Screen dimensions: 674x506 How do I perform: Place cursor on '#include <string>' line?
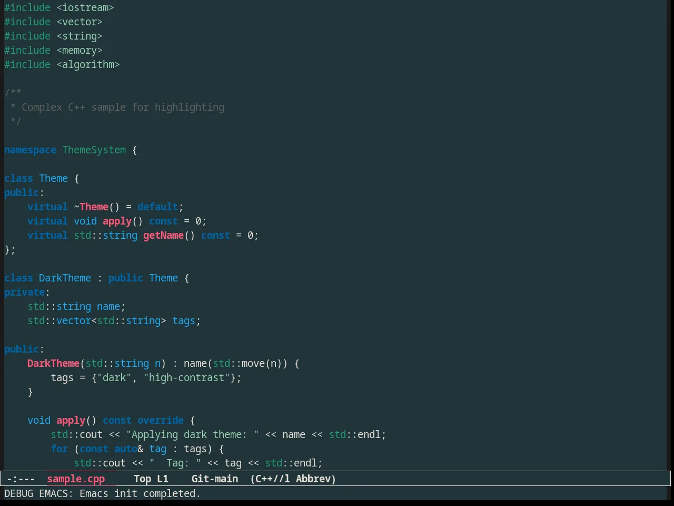tap(53, 36)
